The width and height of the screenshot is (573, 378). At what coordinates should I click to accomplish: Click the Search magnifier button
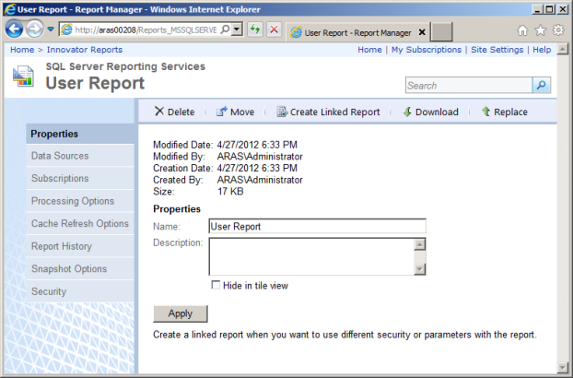pos(541,85)
